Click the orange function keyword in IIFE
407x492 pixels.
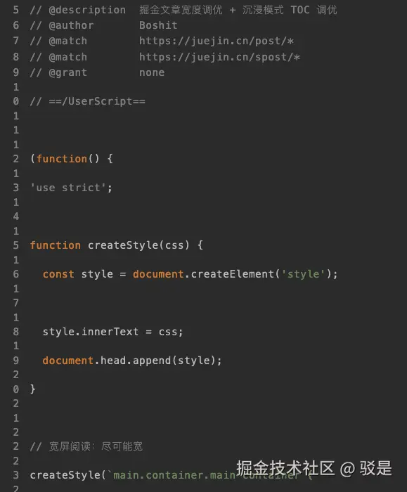pyautogui.click(x=62, y=159)
